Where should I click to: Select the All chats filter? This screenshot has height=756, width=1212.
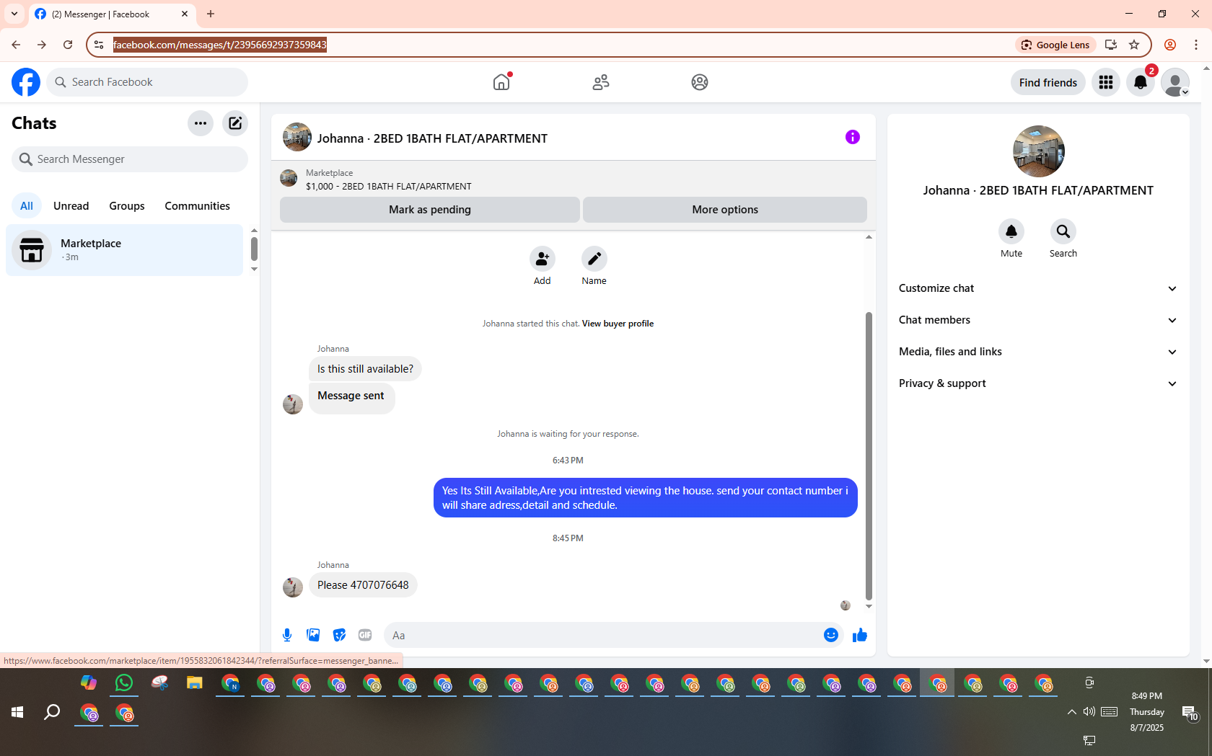27,206
